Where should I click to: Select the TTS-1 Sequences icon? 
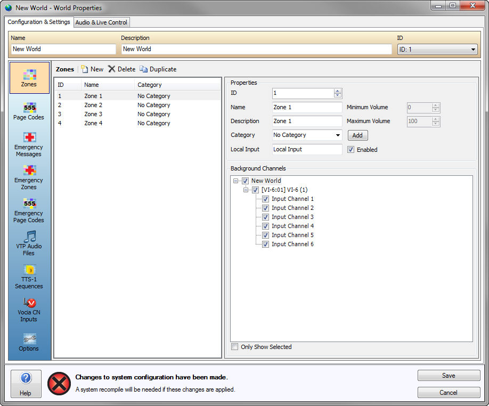(x=29, y=276)
